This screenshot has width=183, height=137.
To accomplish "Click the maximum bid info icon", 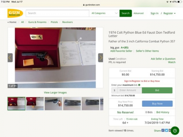I will coord(139,85).
